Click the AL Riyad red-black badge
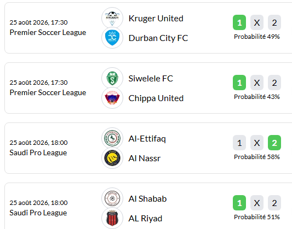292x229 pixels. point(112,218)
